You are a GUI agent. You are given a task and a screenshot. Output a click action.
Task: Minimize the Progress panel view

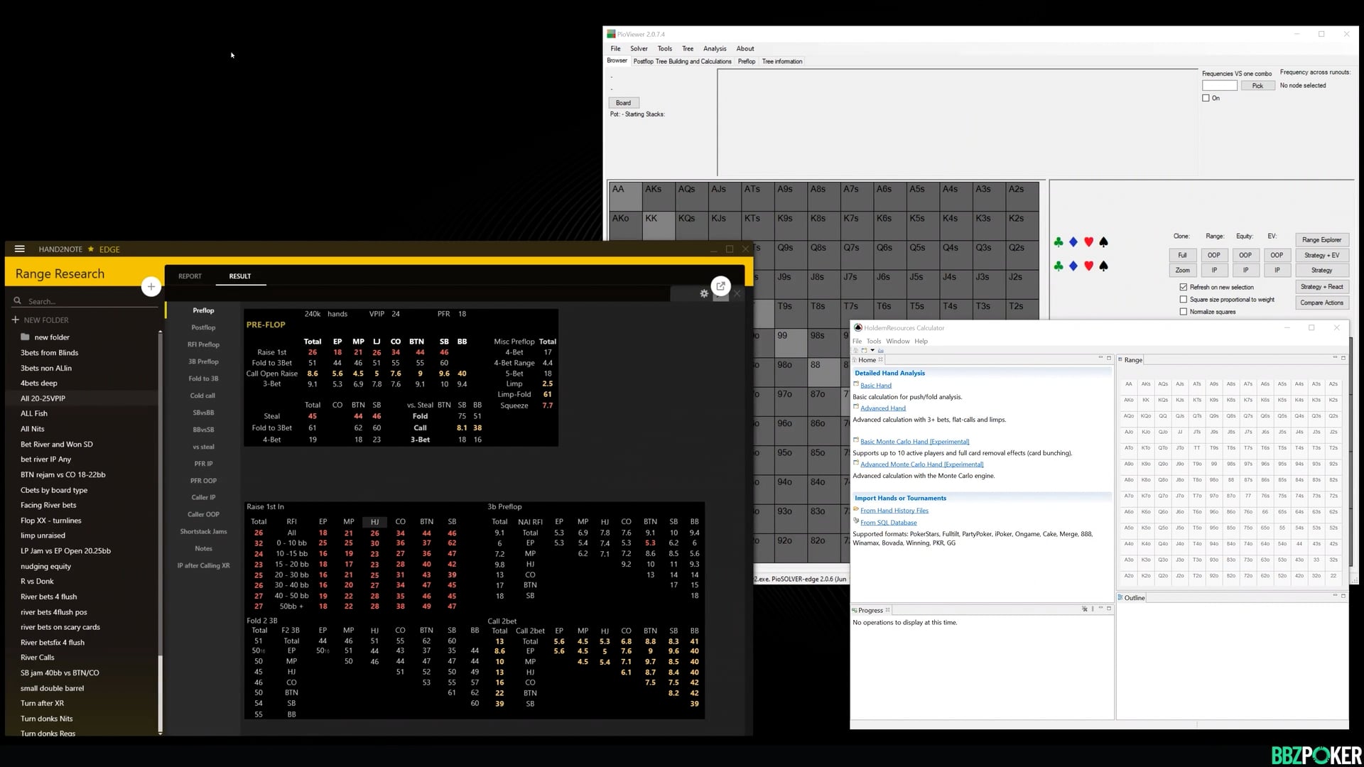pos(1100,609)
